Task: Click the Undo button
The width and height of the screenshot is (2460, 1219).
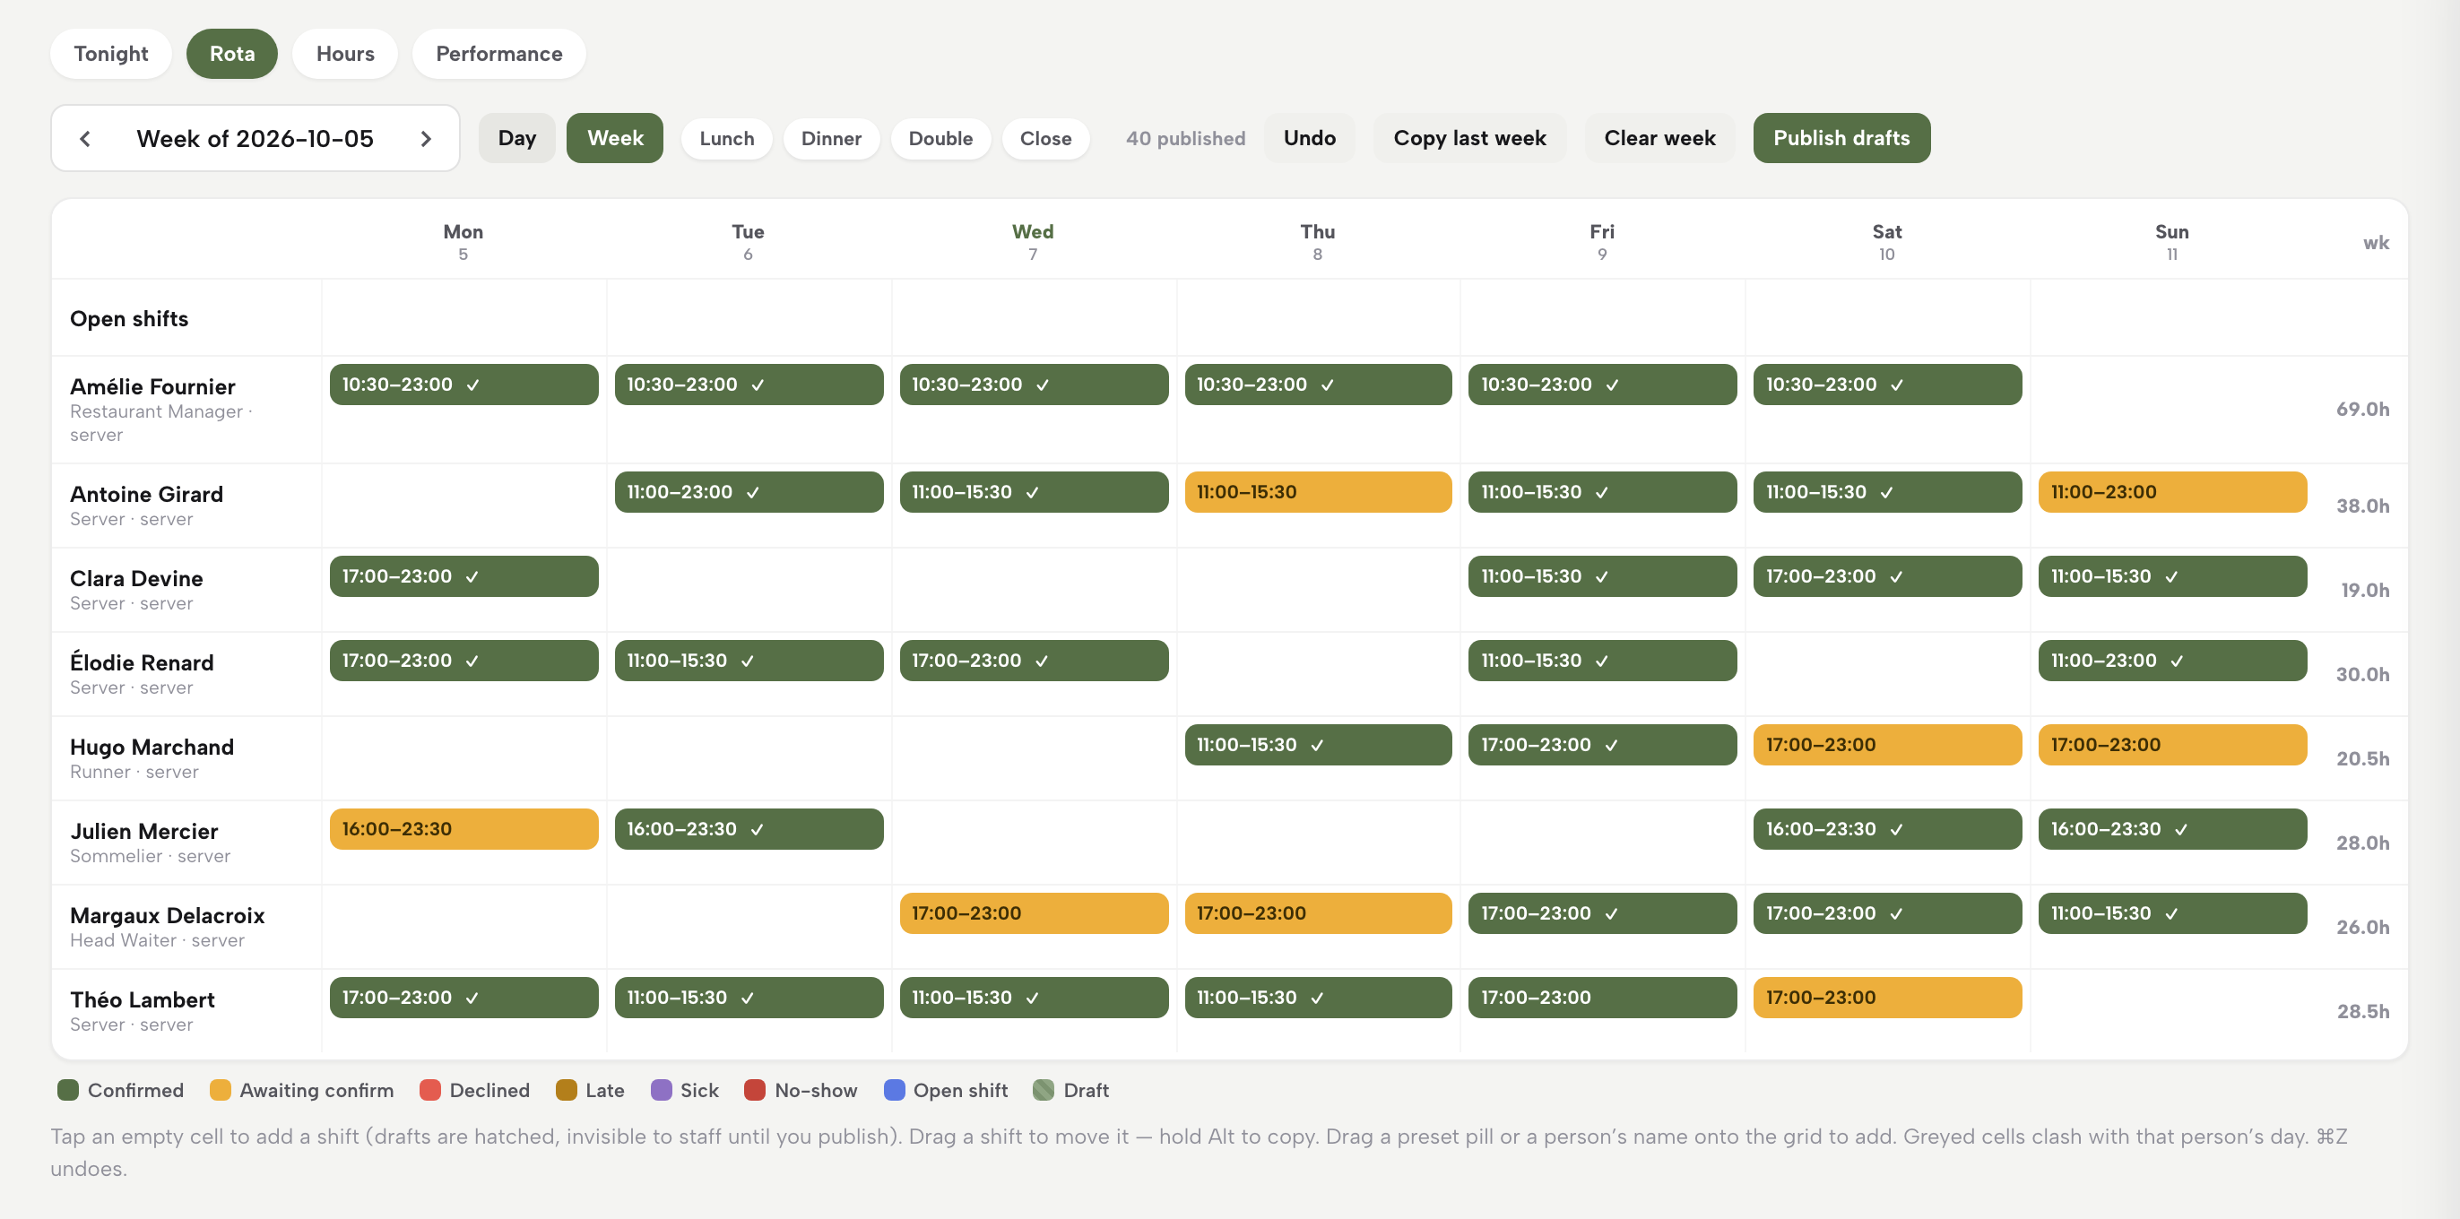Action: 1309,138
